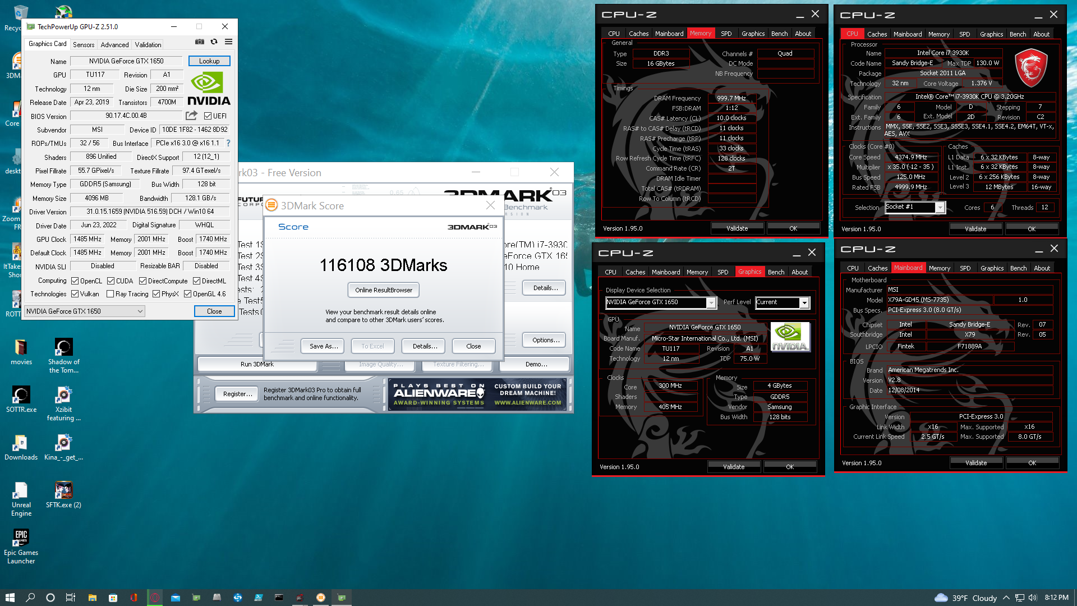
Task: Click bus interface question mark icon
Action: point(228,143)
